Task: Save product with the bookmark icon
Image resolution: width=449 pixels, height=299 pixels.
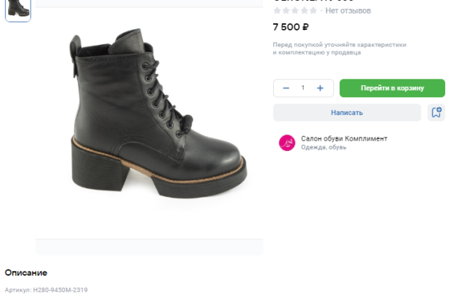Action: point(436,112)
